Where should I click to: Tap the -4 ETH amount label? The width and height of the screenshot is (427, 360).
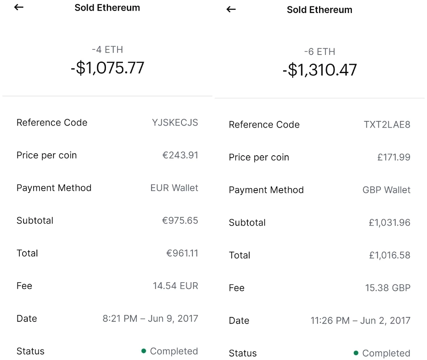pyautogui.click(x=107, y=50)
